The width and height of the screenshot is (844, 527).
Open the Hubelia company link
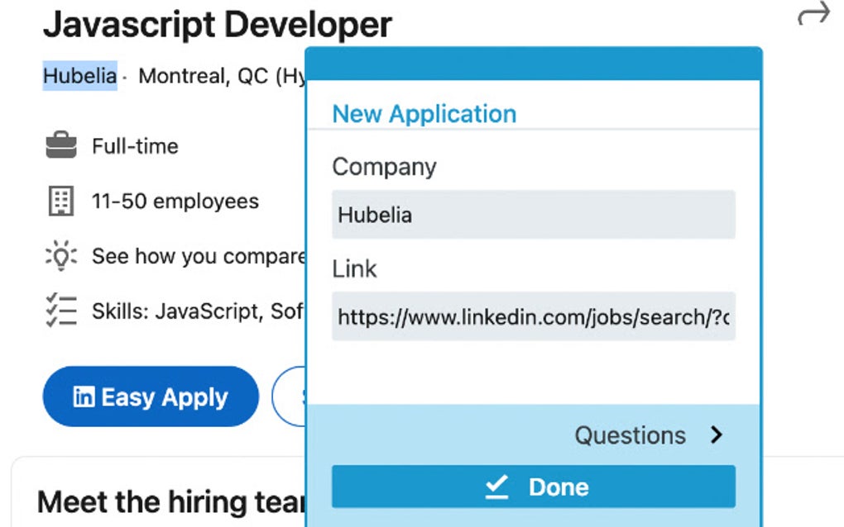pyautogui.click(x=79, y=76)
